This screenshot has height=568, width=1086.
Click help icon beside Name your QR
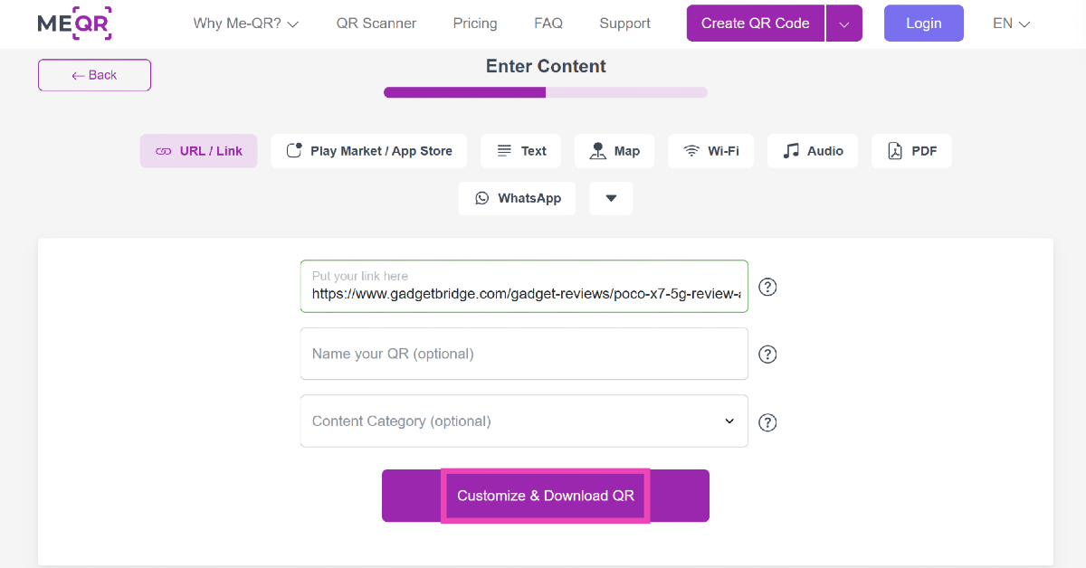767,354
